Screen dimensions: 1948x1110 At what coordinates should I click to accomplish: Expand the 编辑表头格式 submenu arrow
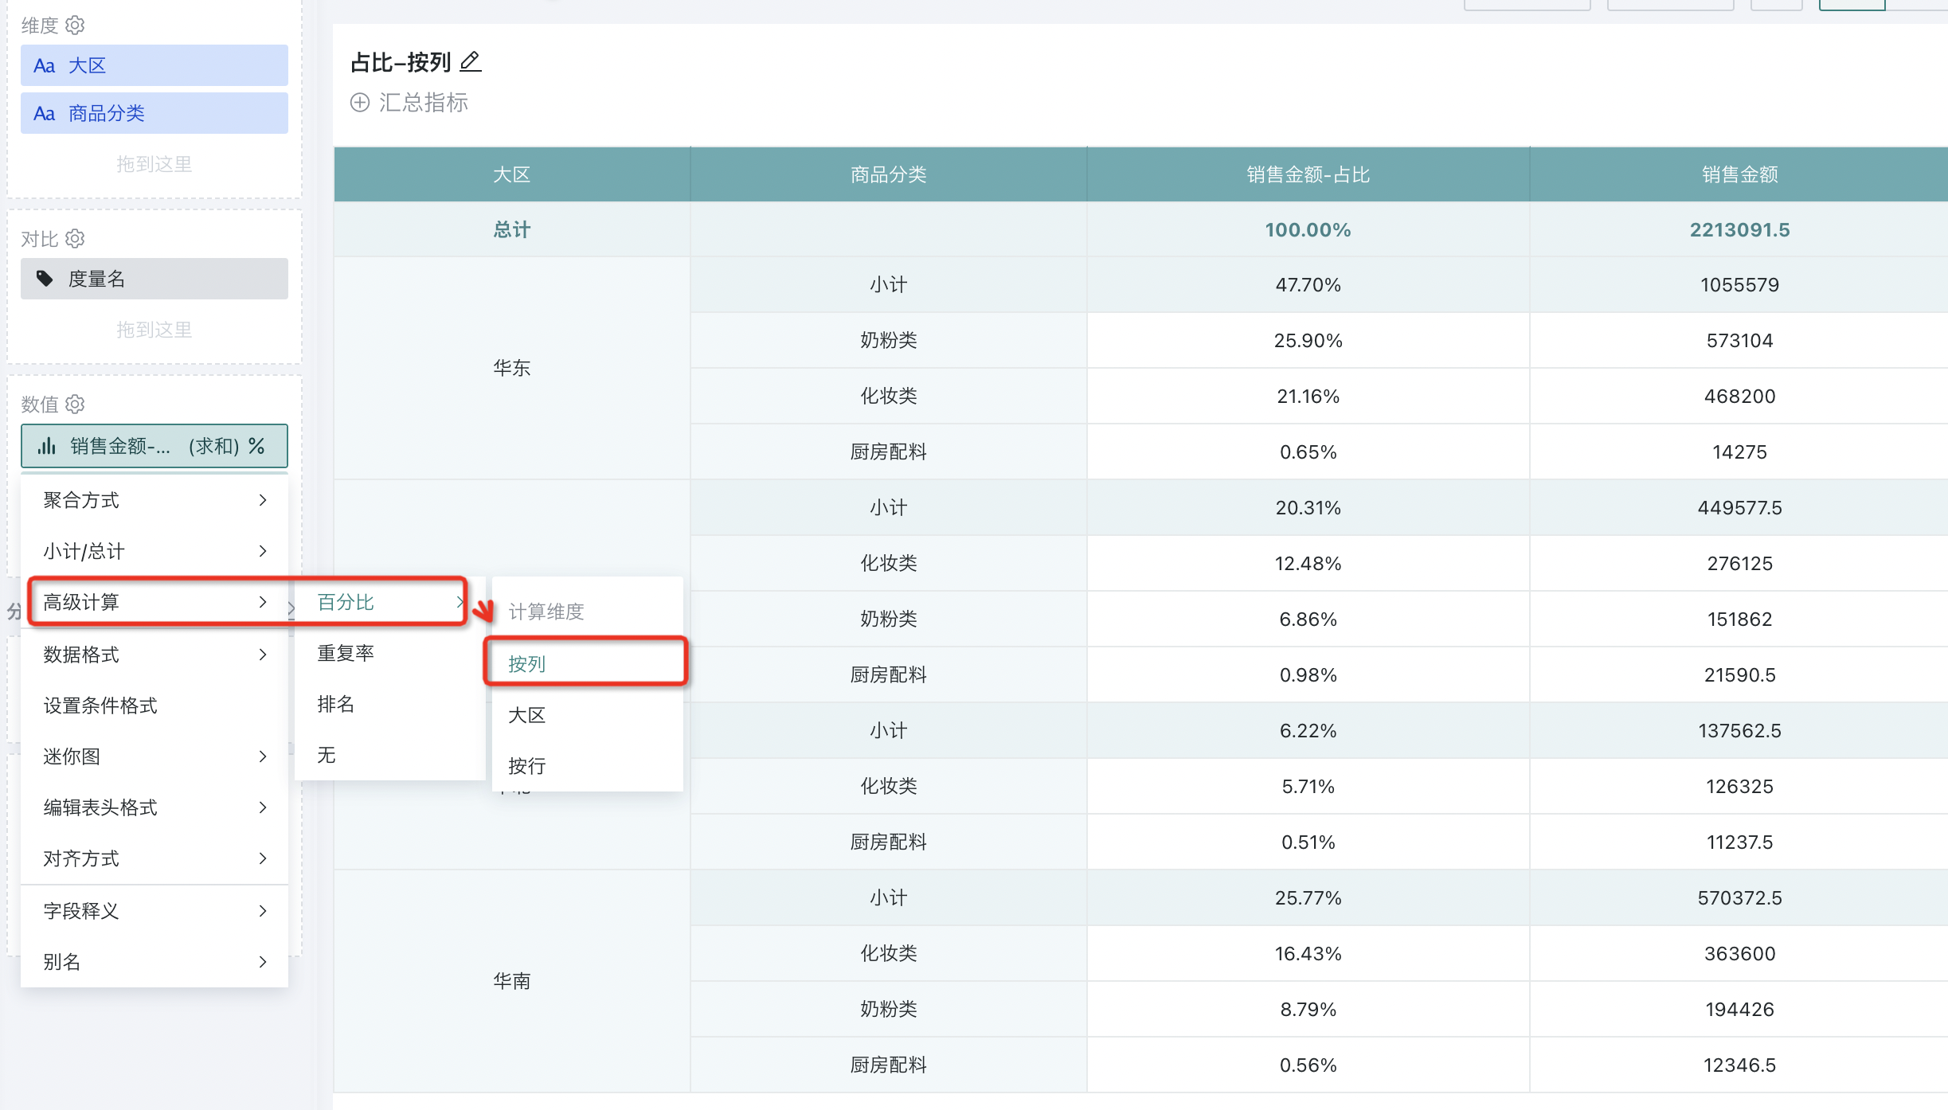(263, 807)
